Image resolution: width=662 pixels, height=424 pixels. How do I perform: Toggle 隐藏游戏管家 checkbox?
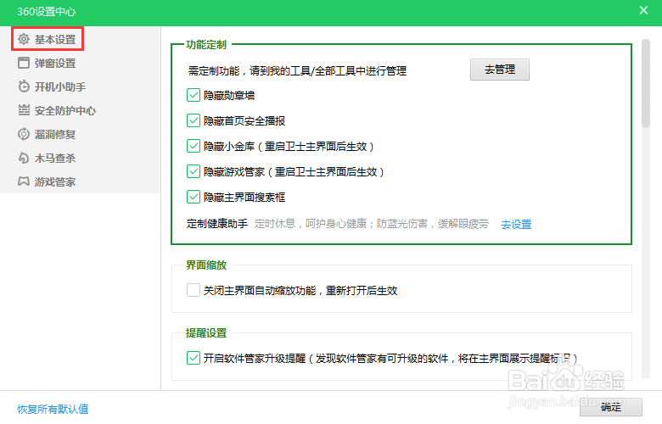(194, 171)
